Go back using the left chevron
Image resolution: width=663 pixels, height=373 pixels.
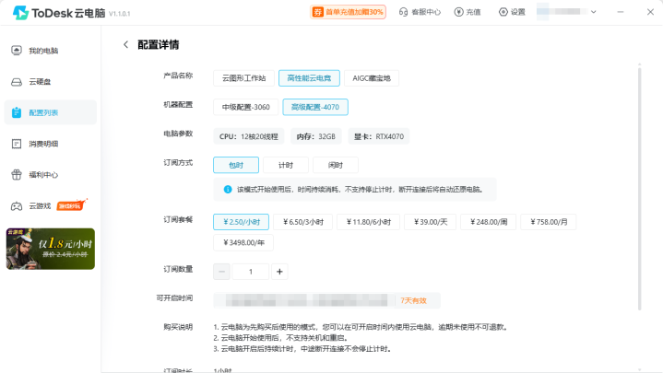[x=125, y=44]
